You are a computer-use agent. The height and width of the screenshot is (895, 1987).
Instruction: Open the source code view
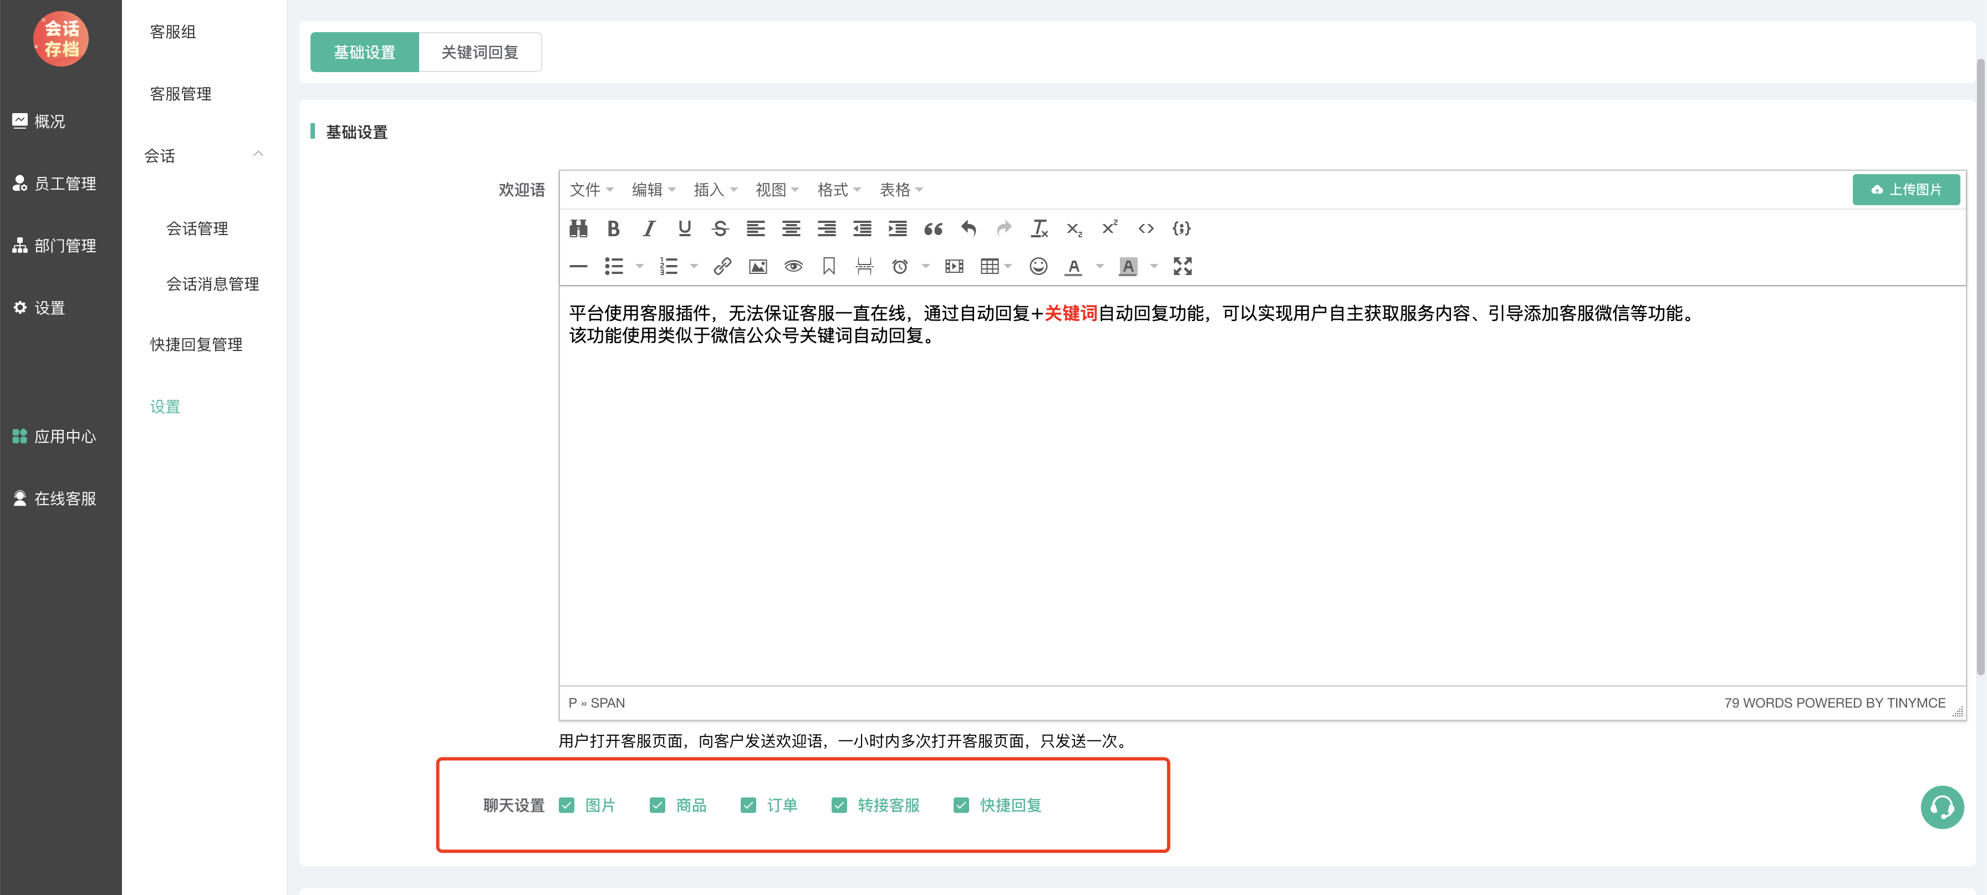point(1145,228)
